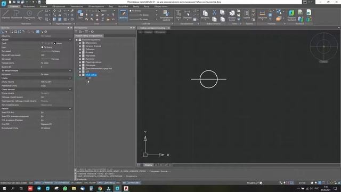Toggle ОРТО mode in status bar
The width and height of the screenshot is (341, 192).
coord(100,183)
